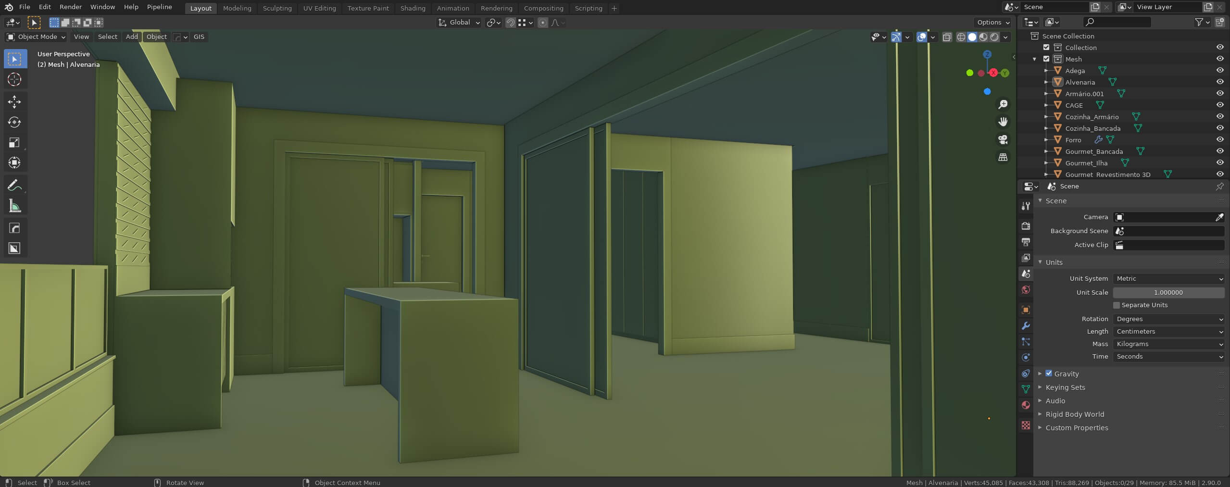The image size is (1230, 487).
Task: Enable Separate Units checkbox
Action: [x=1117, y=305]
